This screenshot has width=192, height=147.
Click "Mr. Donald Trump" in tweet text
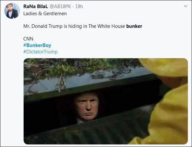click(43, 26)
